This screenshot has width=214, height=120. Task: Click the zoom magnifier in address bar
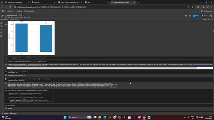[189, 7]
